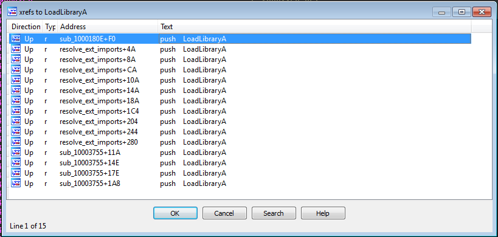Viewport: 498px width, 237px height.
Task: Click the 'Line 1 of 15' status text
Action: tap(28, 226)
